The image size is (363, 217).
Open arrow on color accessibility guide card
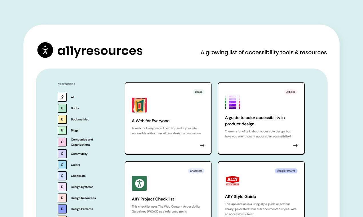tap(295, 145)
